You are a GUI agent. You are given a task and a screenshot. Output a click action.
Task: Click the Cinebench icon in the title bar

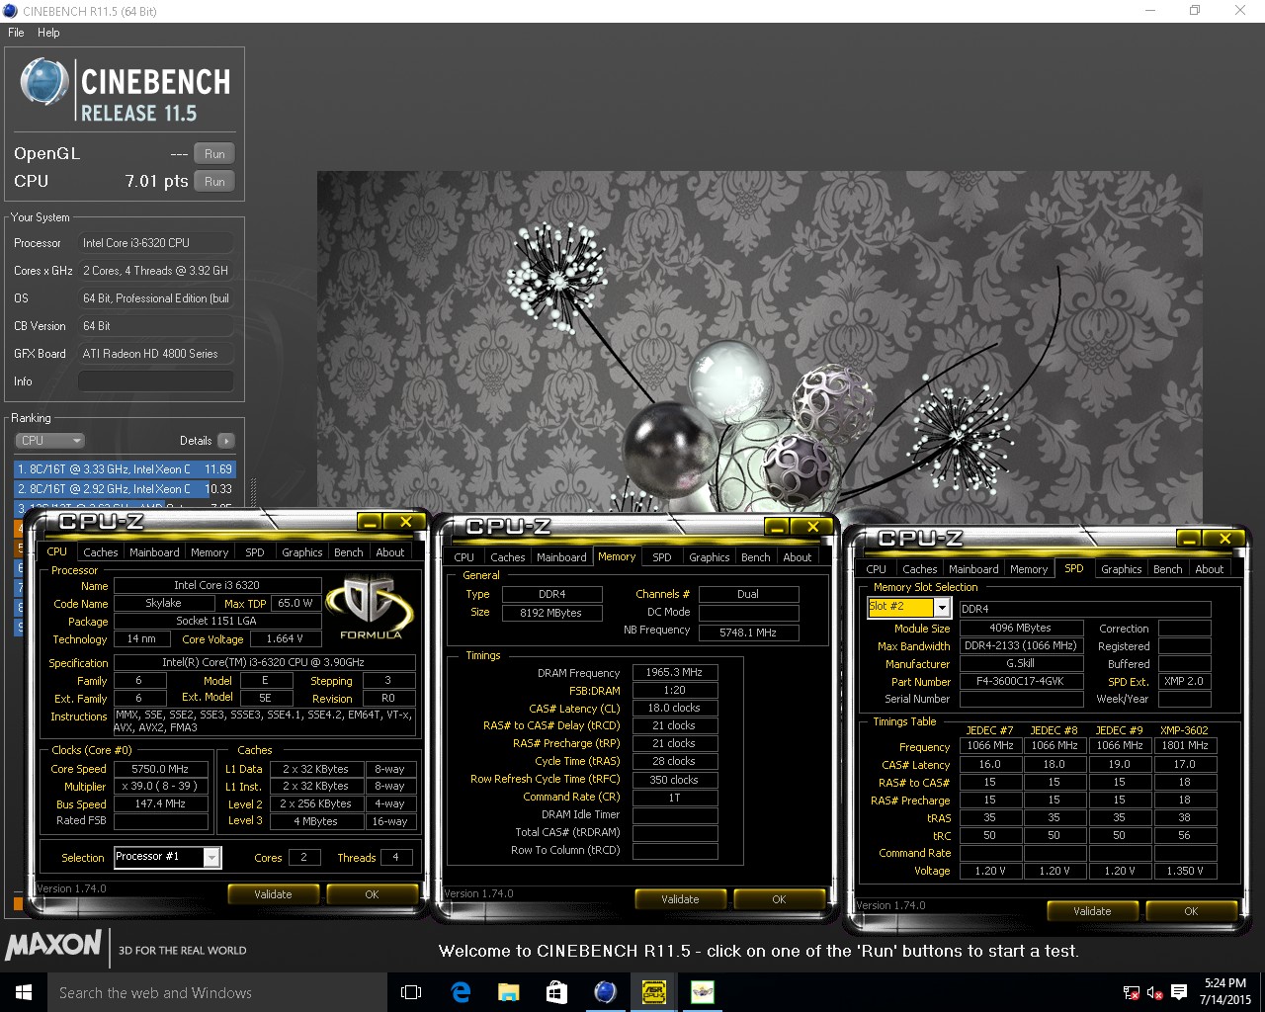[11, 11]
